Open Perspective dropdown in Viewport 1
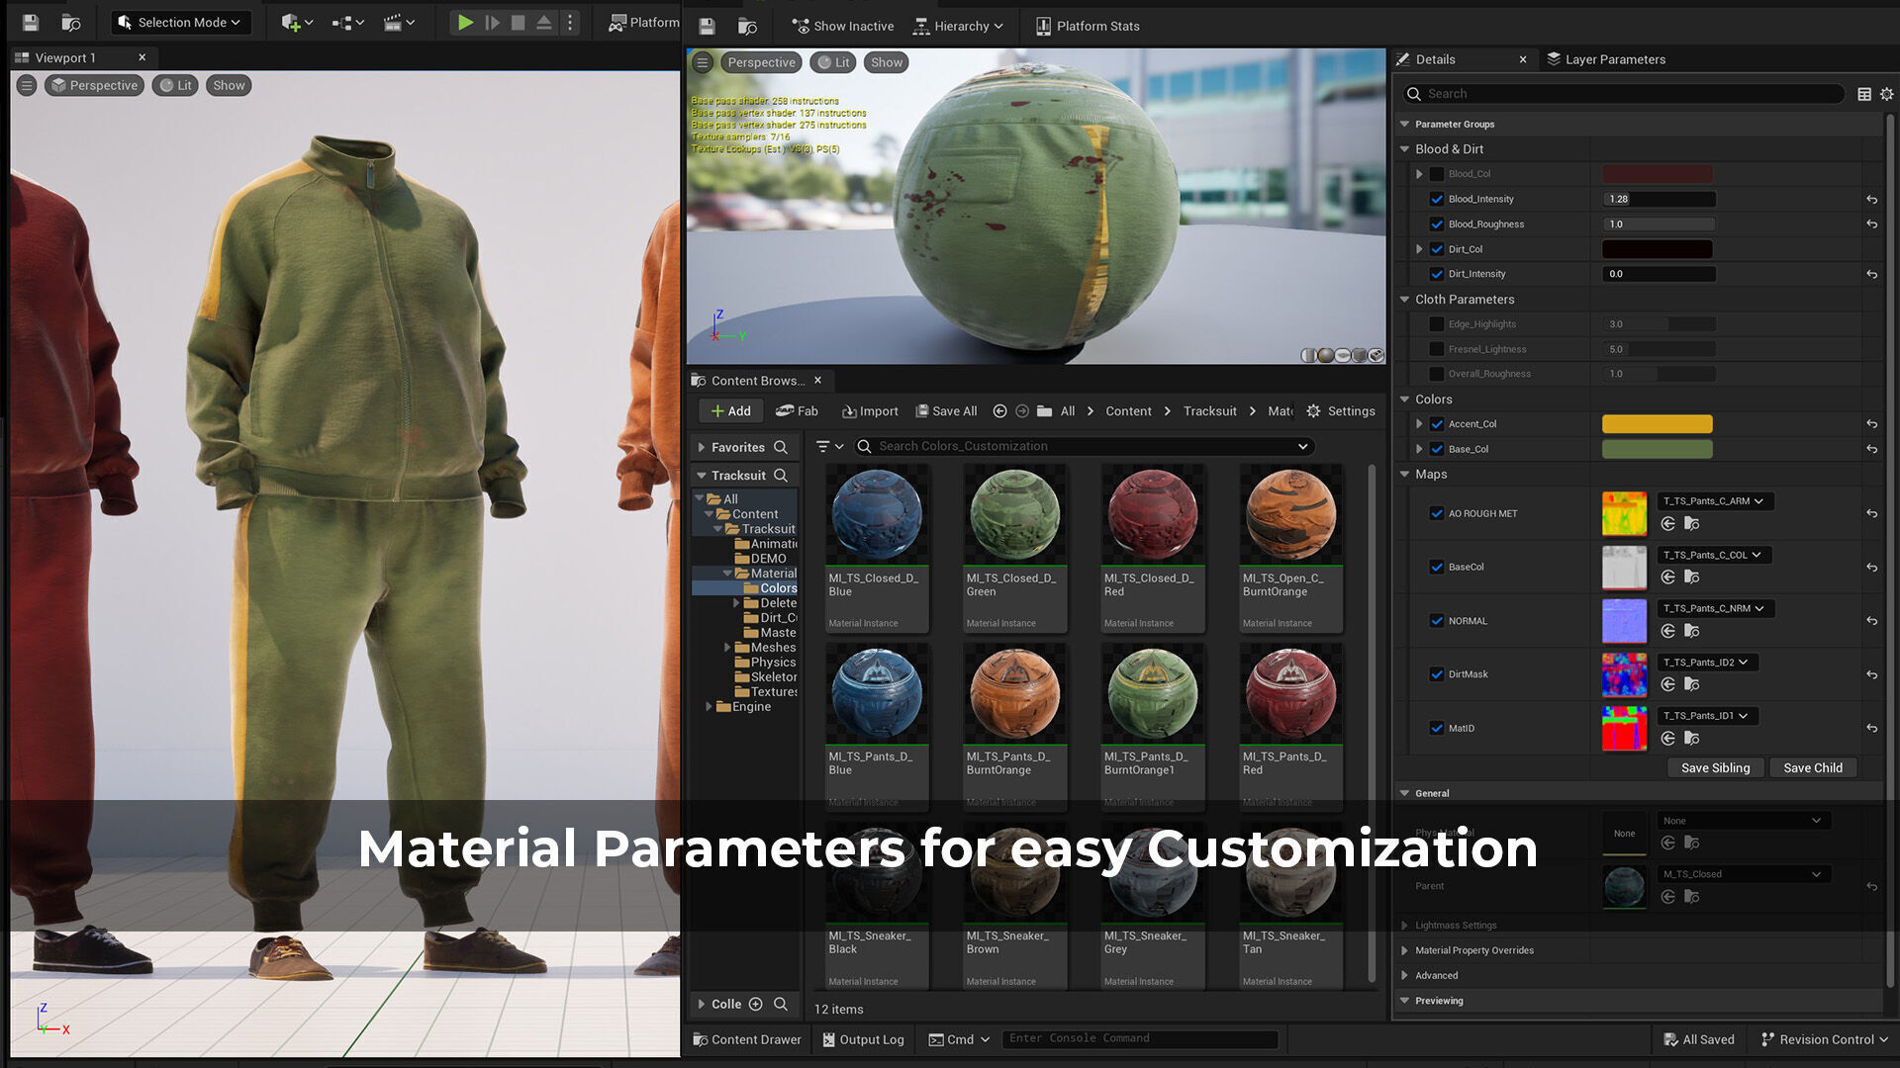 [x=95, y=85]
